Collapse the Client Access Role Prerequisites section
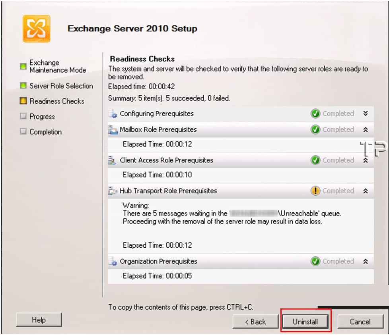389x335 pixels. 366,160
